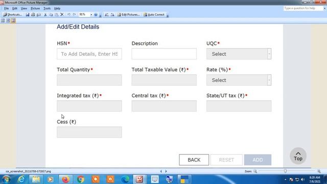This screenshot has height=184, width=327.
Task: Go to previous picture arrow
Action: click(161, 171)
